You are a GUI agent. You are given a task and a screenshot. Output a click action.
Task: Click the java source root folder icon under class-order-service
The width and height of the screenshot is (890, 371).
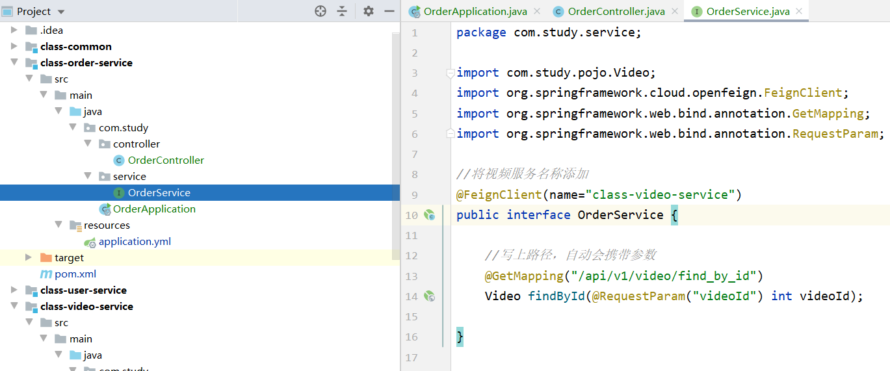(x=75, y=111)
